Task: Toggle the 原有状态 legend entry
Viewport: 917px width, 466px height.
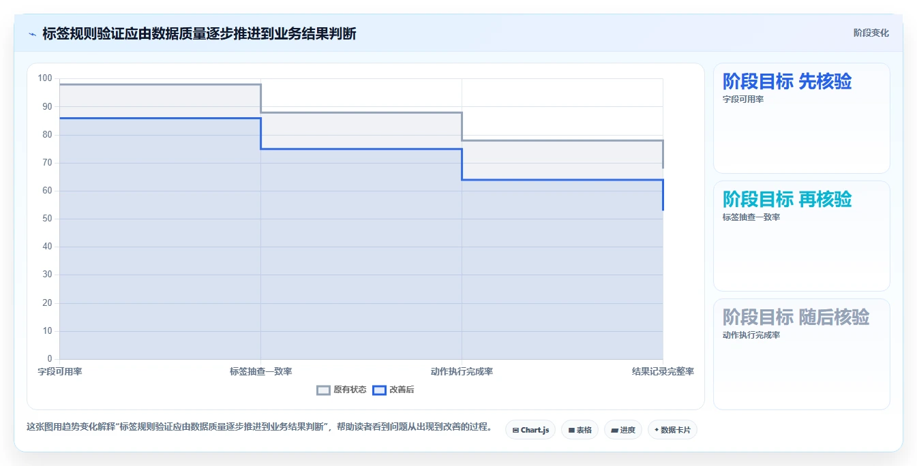Action: pyautogui.click(x=342, y=390)
